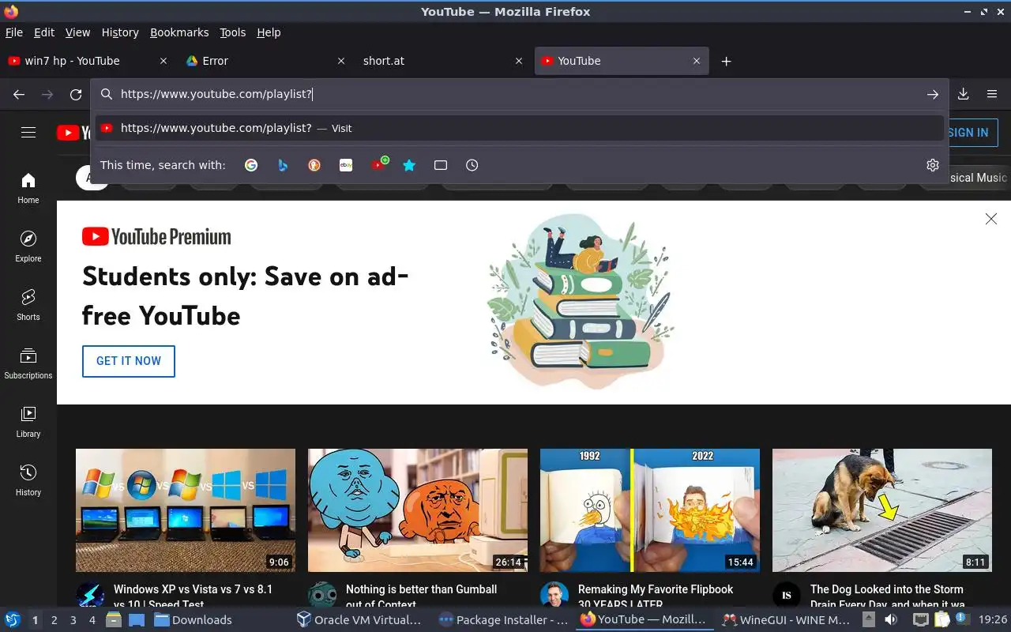Image resolution: width=1011 pixels, height=632 pixels.
Task: Open the YouTube guide hamburger menu
Action: click(28, 133)
